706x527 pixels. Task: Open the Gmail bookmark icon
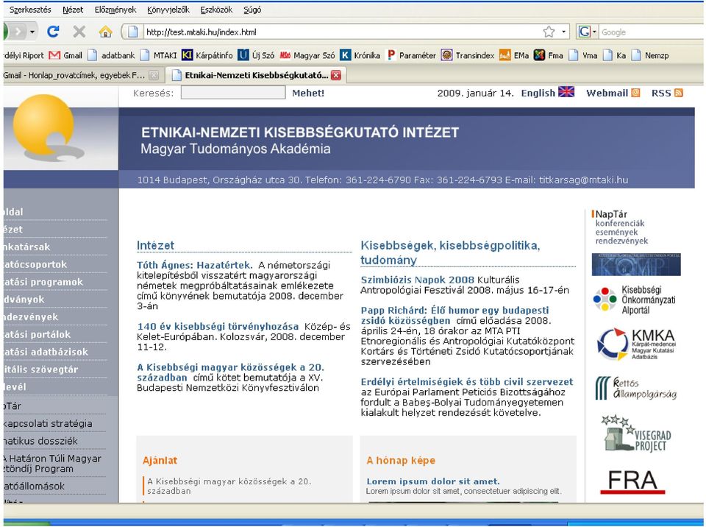[54, 55]
